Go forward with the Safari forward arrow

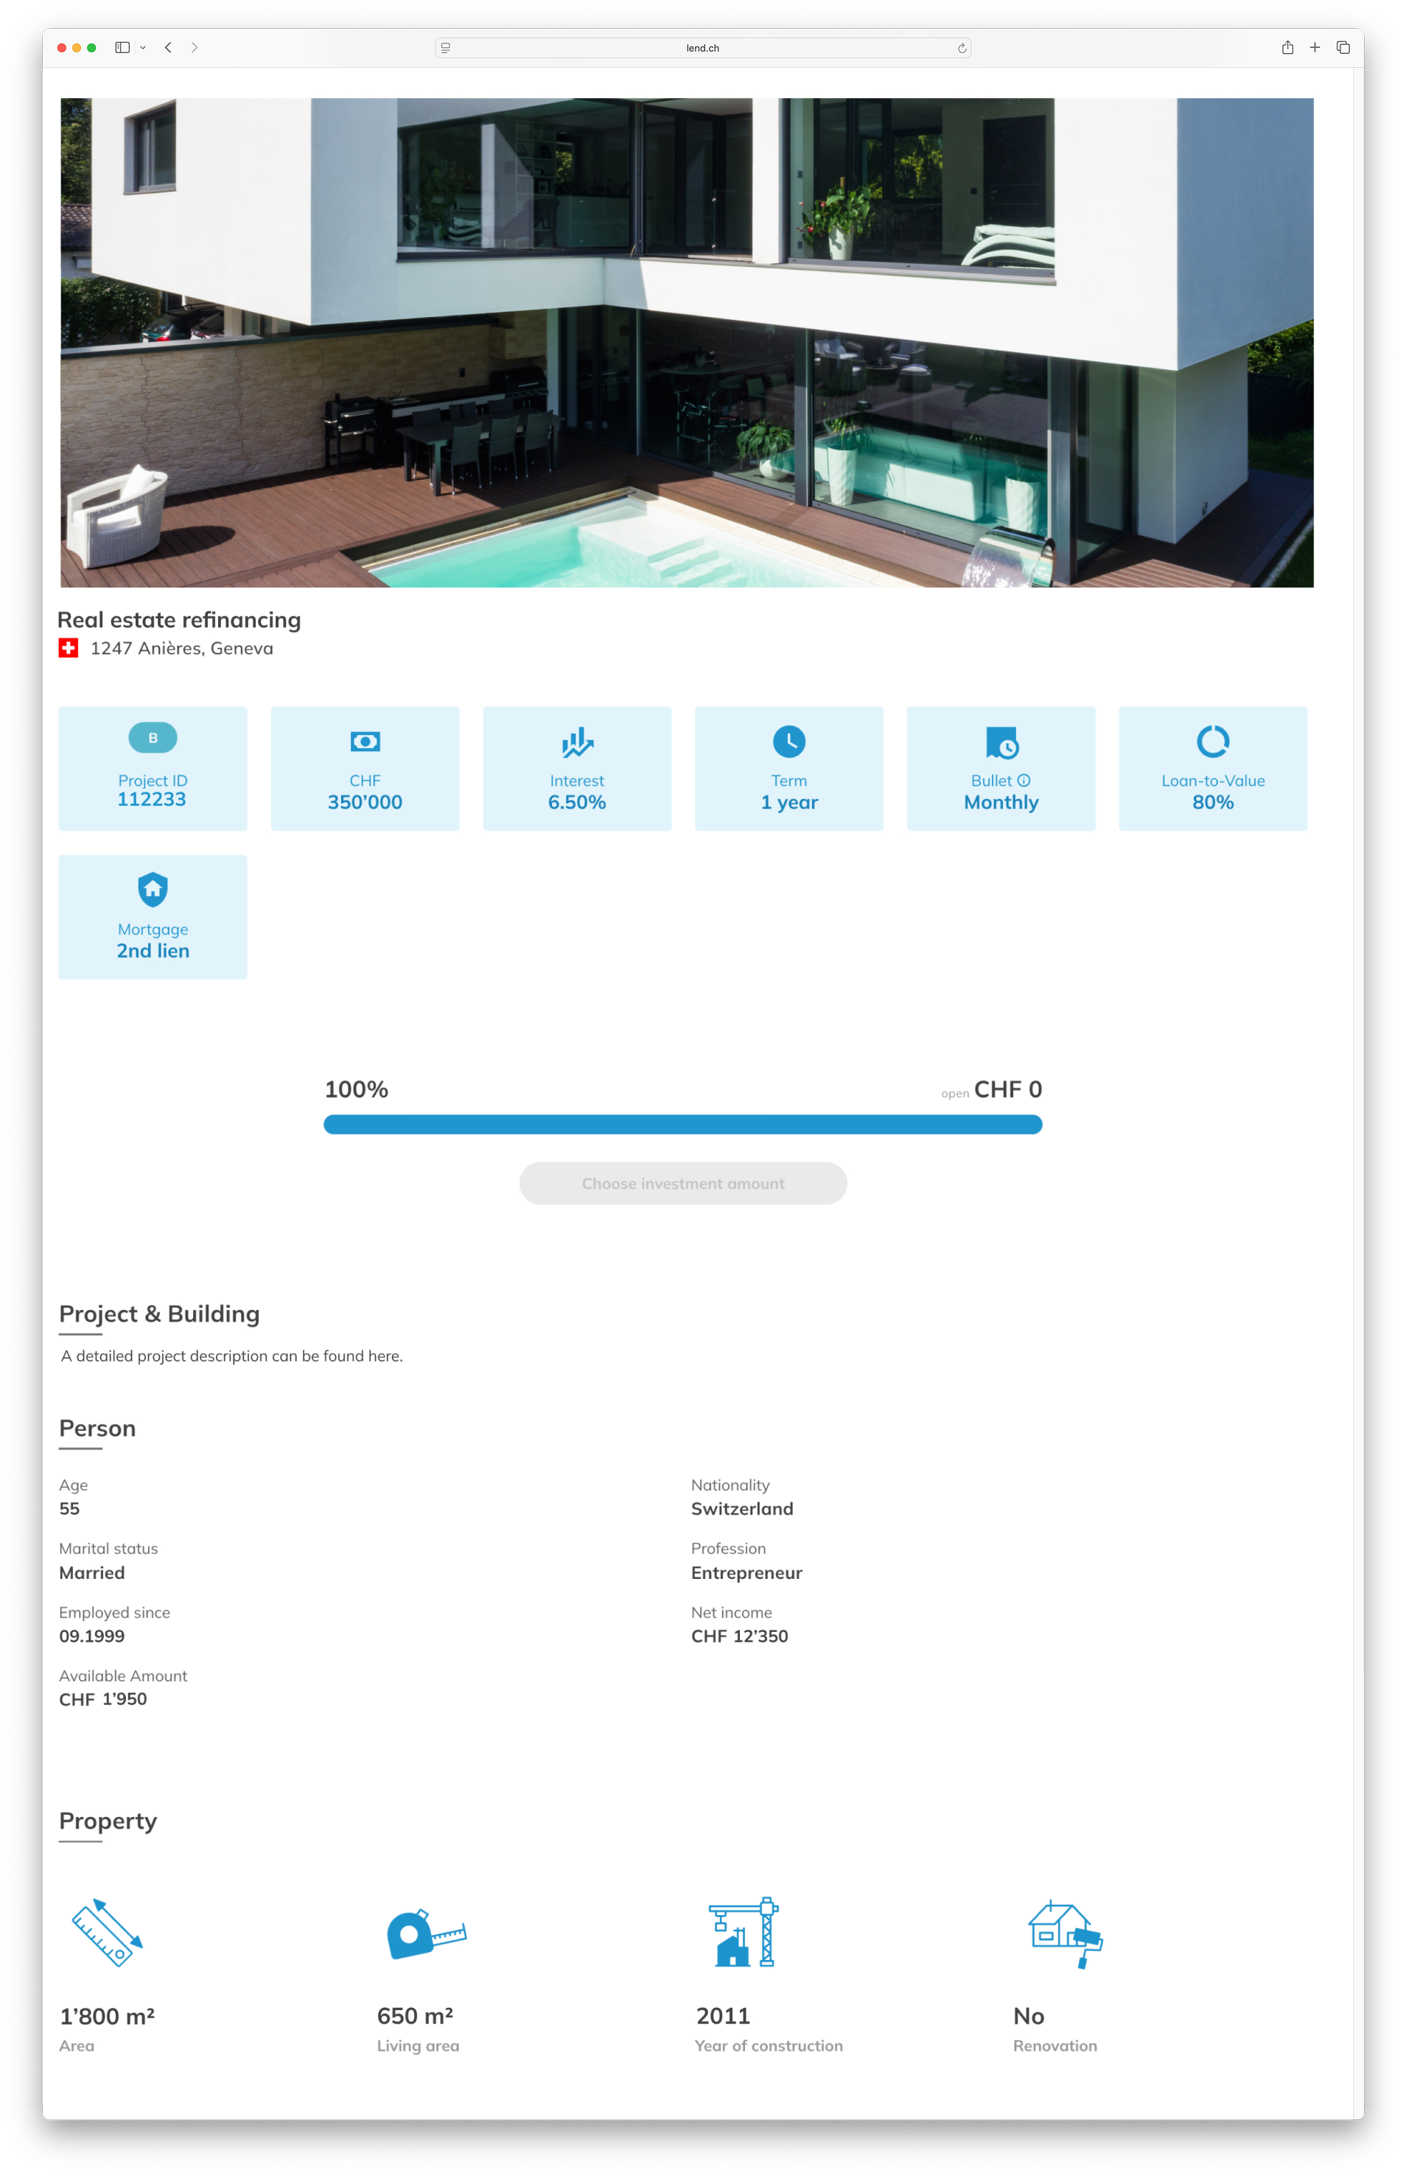pos(195,47)
